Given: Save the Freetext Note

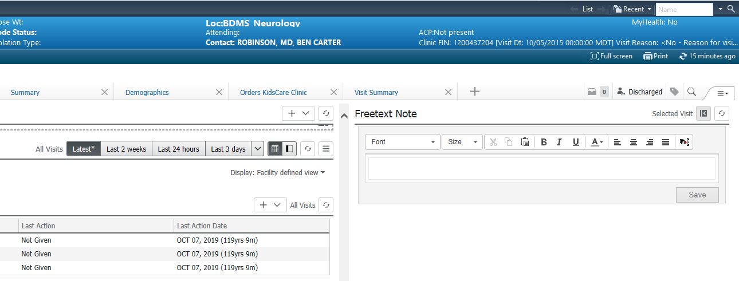Looking at the screenshot, I should click(x=697, y=195).
